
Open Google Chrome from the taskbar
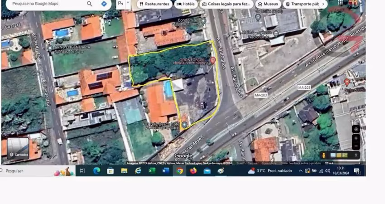click(x=179, y=171)
